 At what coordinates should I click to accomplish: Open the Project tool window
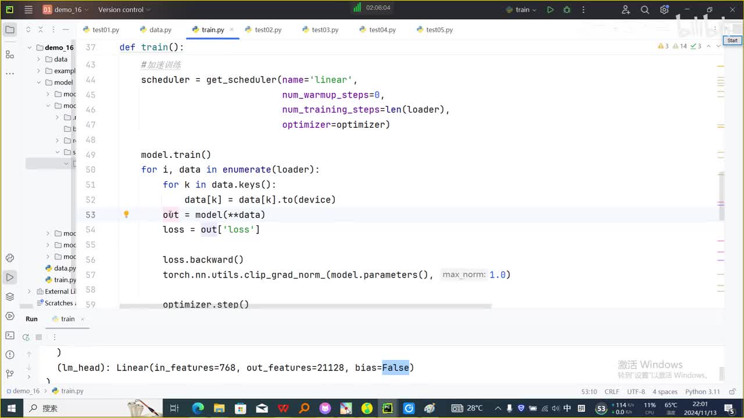pyautogui.click(x=10, y=30)
